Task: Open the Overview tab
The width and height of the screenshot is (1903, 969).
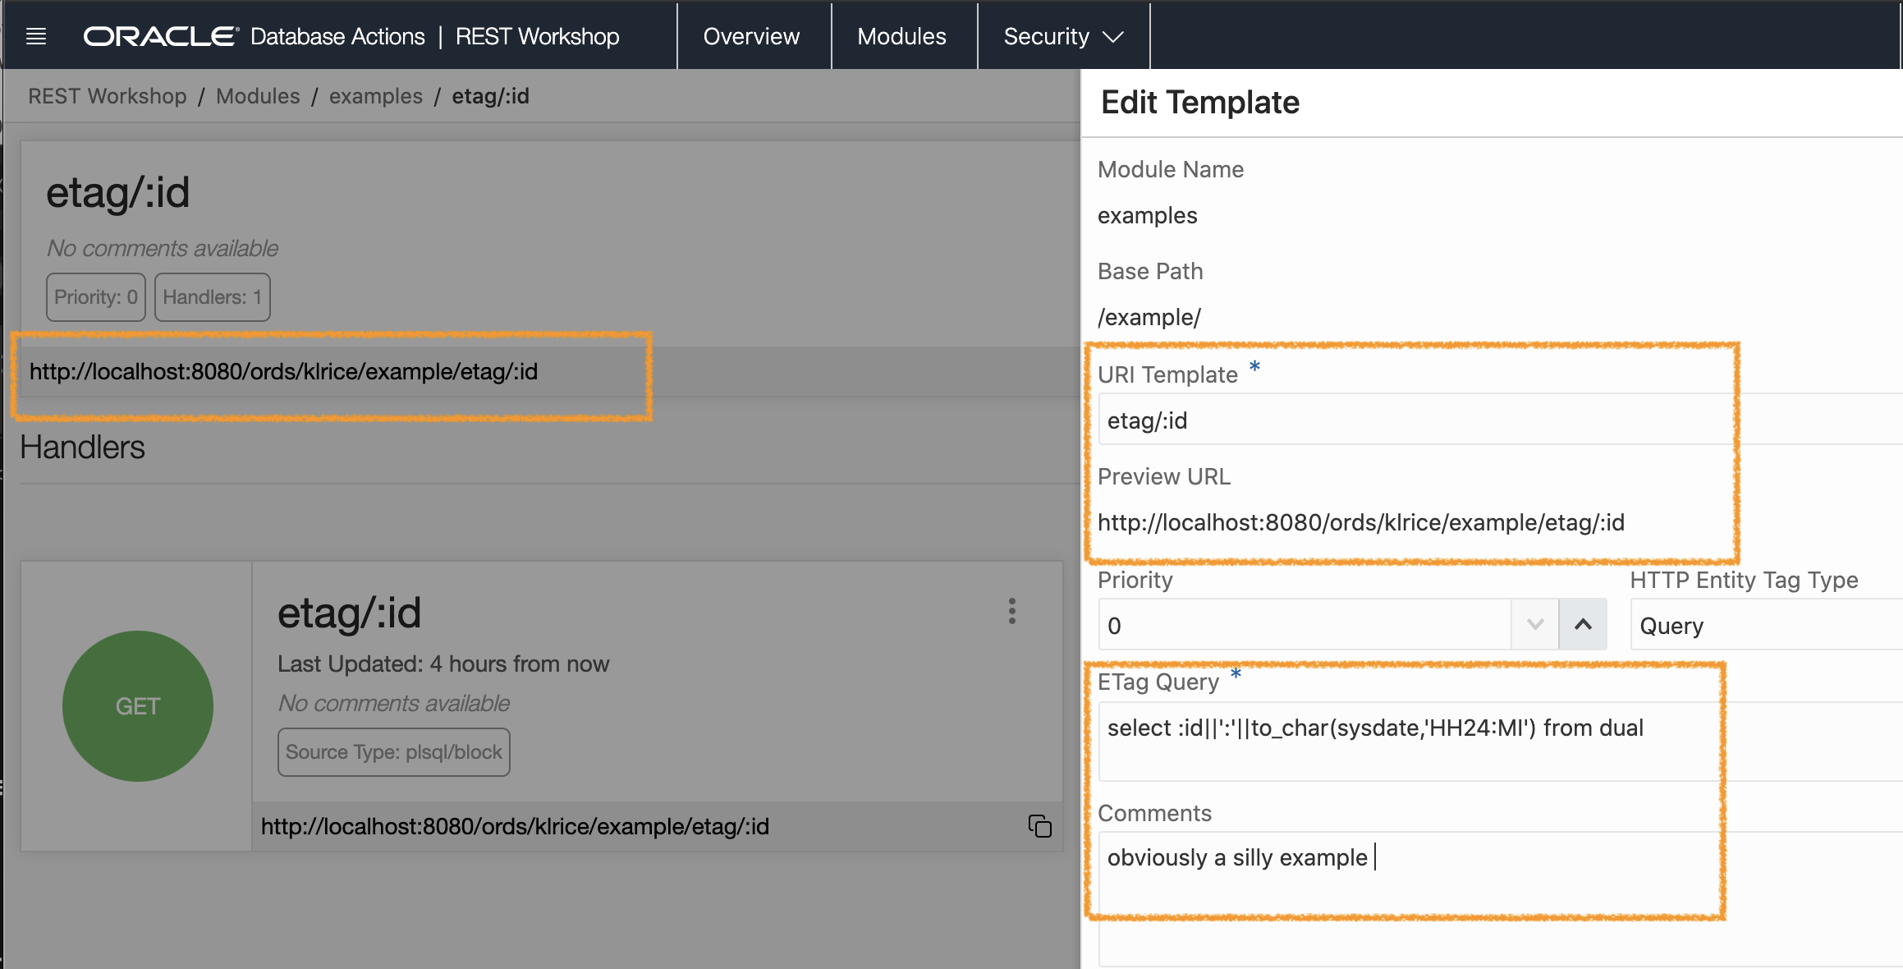Action: click(x=751, y=36)
